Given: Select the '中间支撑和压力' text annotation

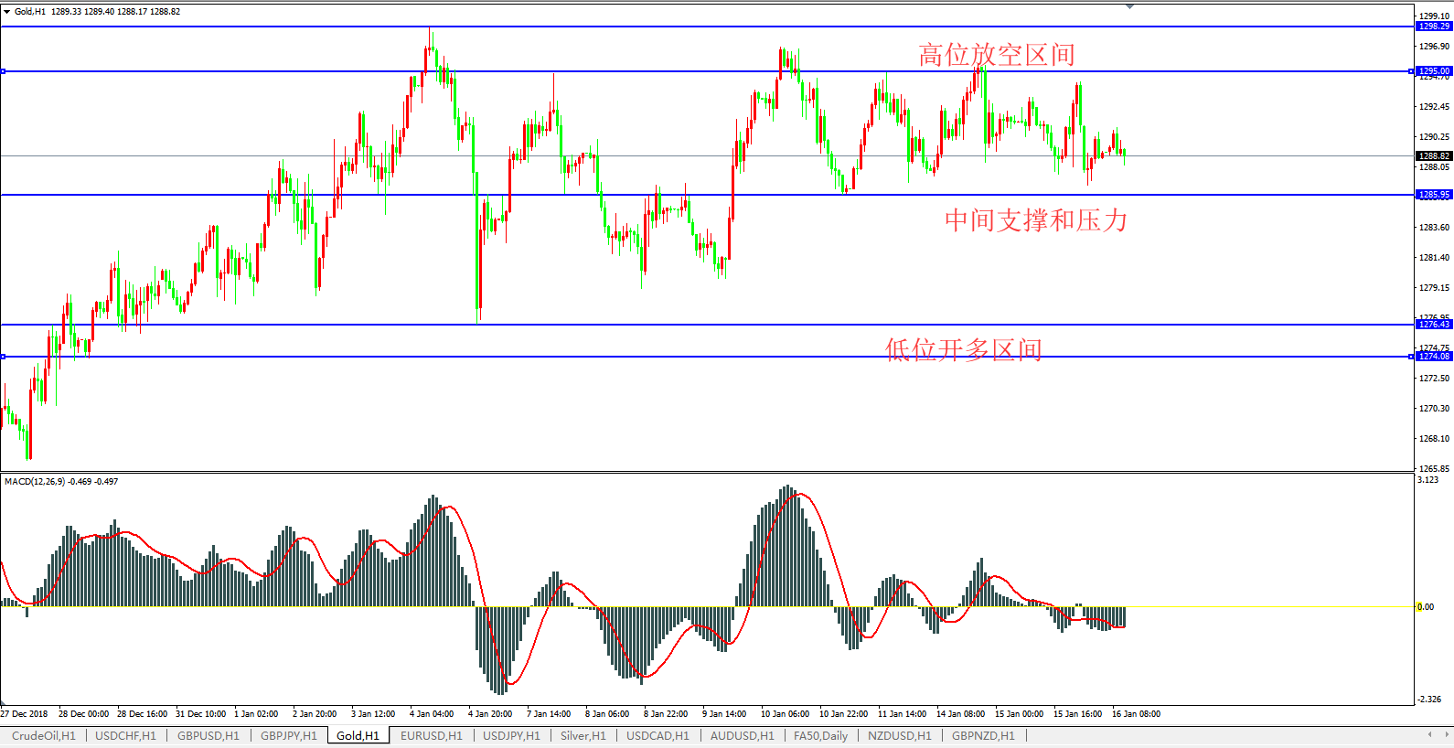Looking at the screenshot, I should (1036, 220).
